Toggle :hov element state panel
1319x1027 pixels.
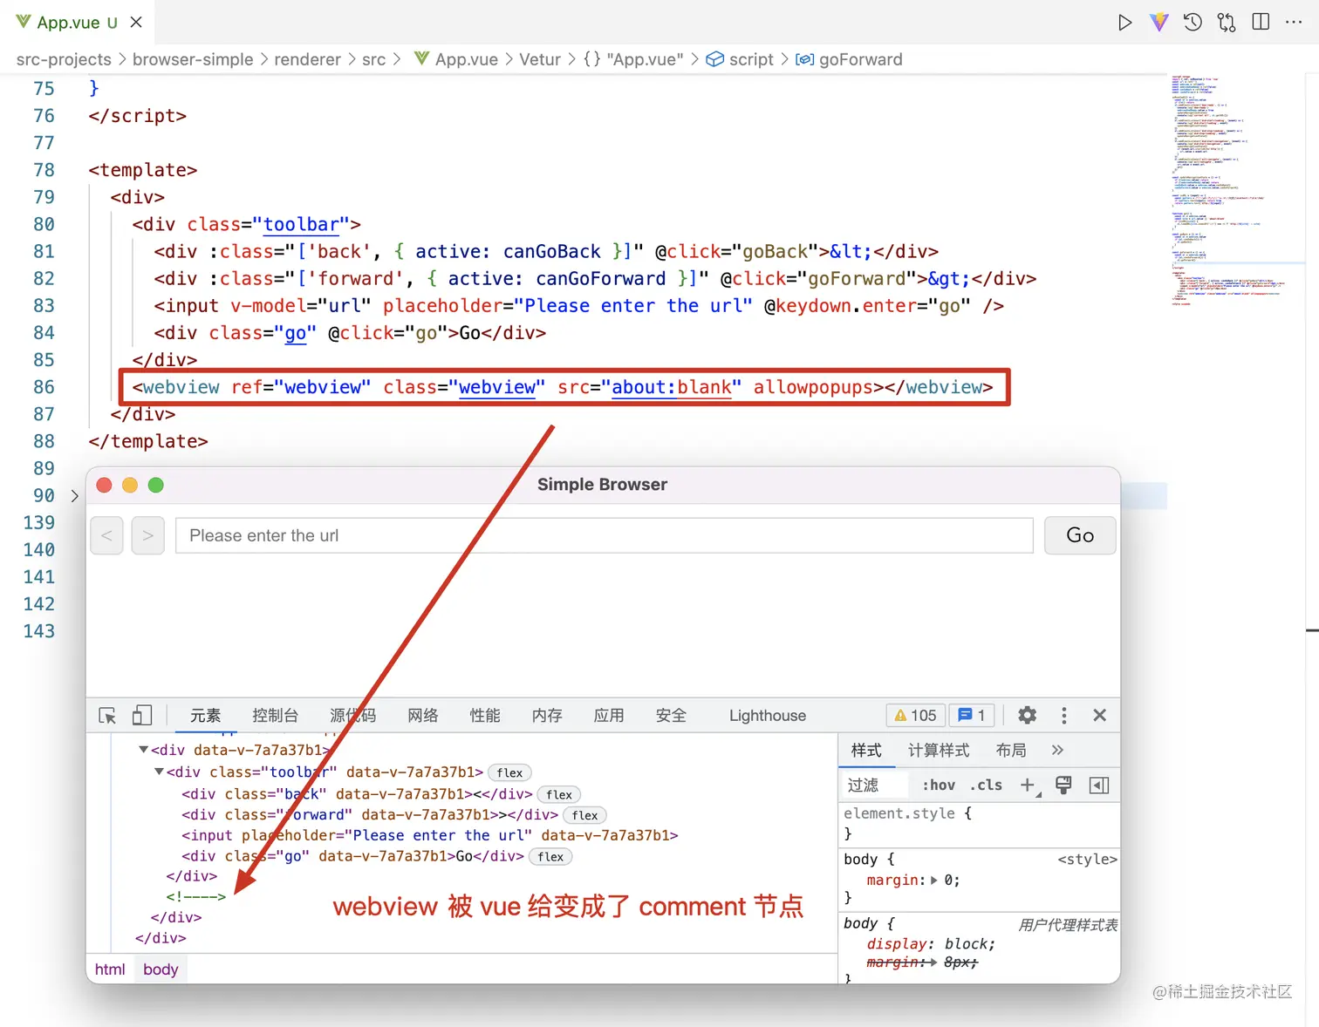coord(939,786)
